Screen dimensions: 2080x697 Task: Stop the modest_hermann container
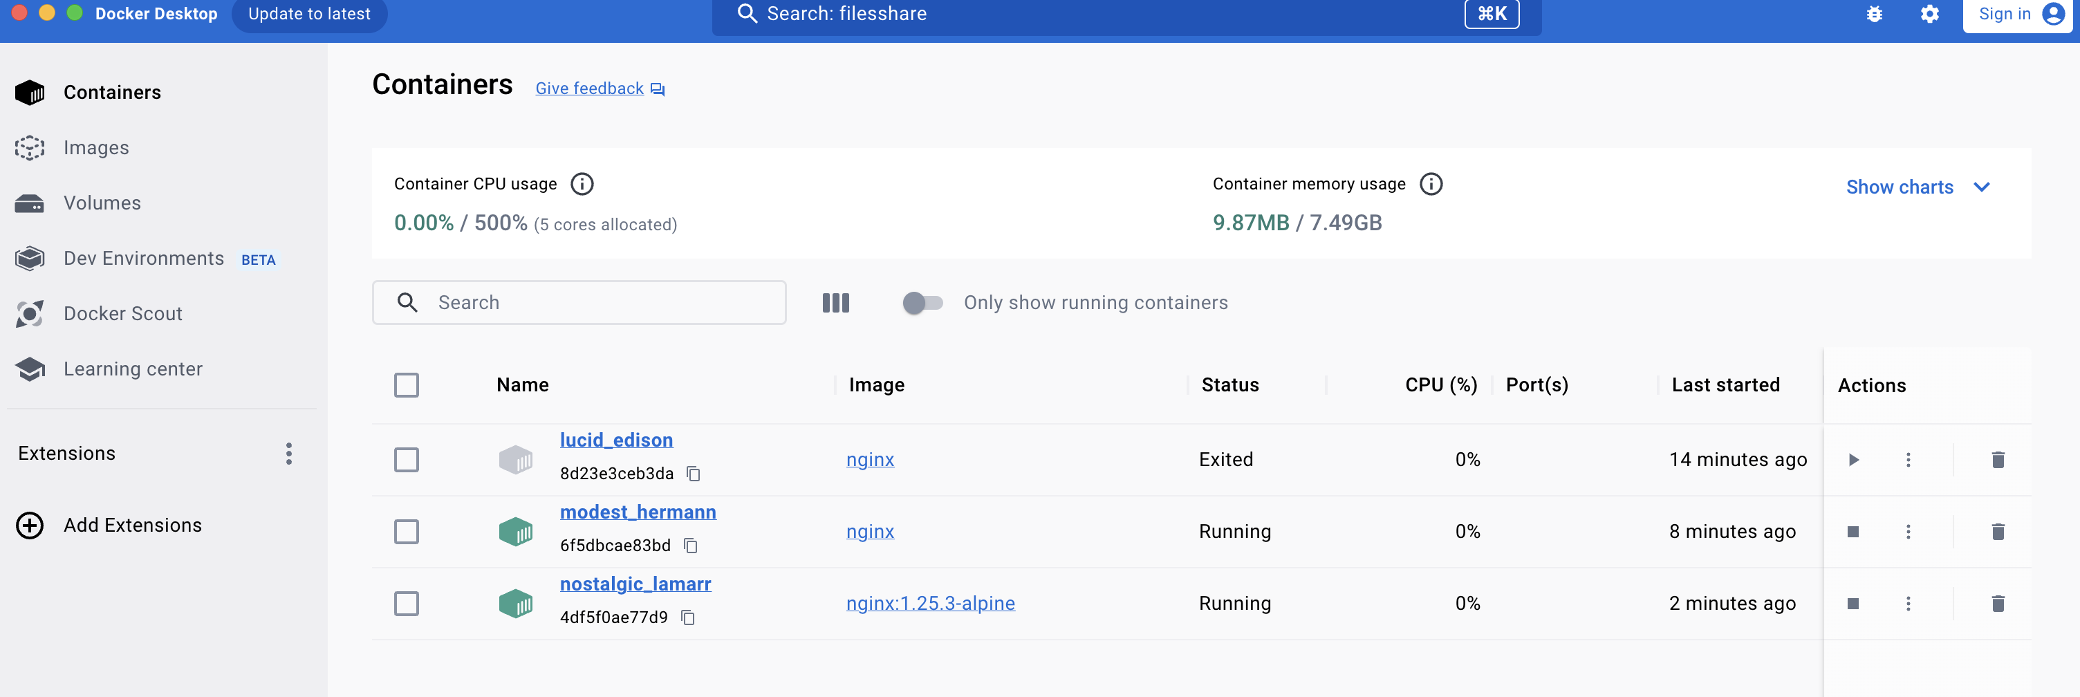point(1853,532)
